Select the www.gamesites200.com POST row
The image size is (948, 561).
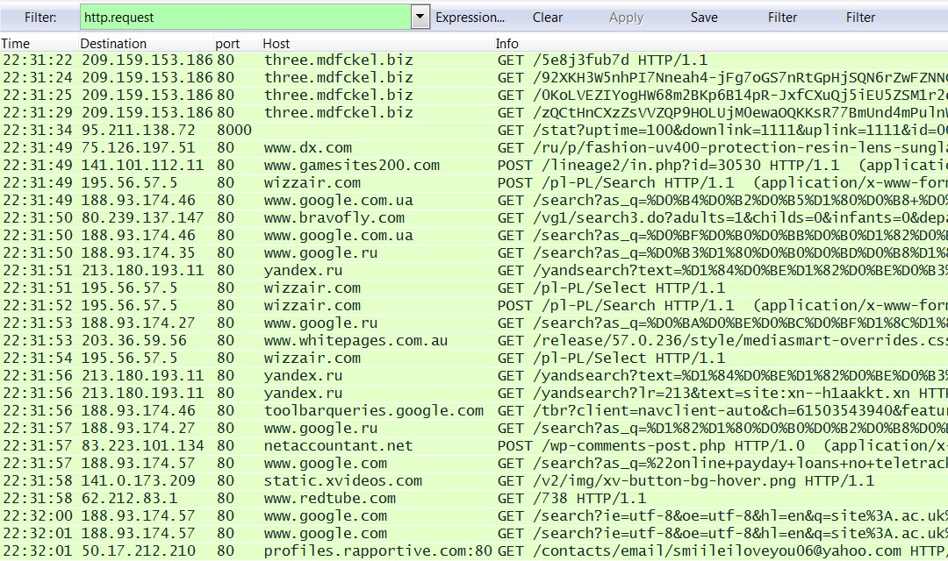pos(351,166)
